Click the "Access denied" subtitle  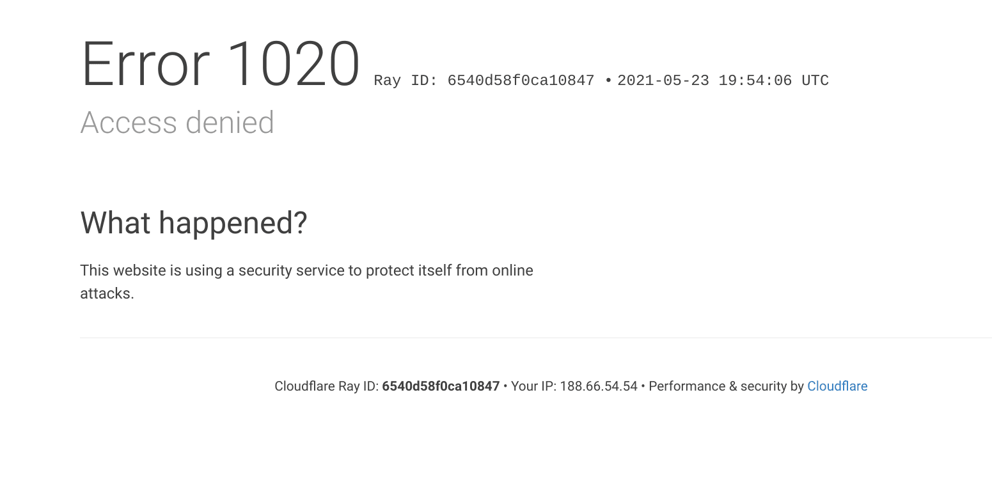coord(177,122)
